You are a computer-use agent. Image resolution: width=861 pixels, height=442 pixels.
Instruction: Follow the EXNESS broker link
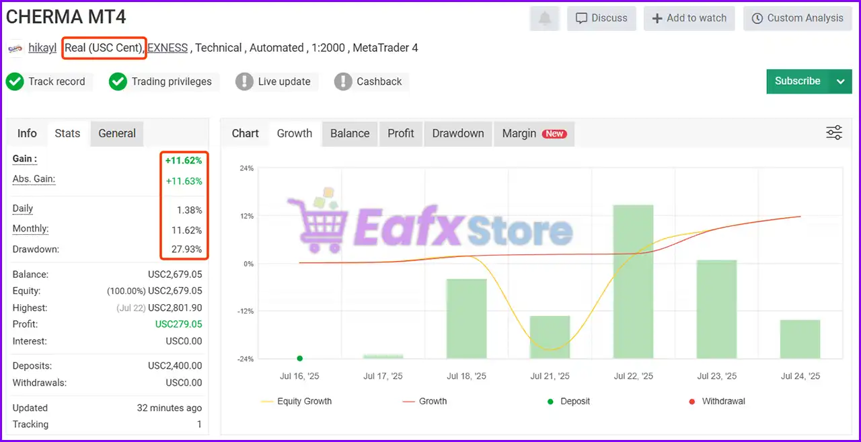[x=167, y=48]
